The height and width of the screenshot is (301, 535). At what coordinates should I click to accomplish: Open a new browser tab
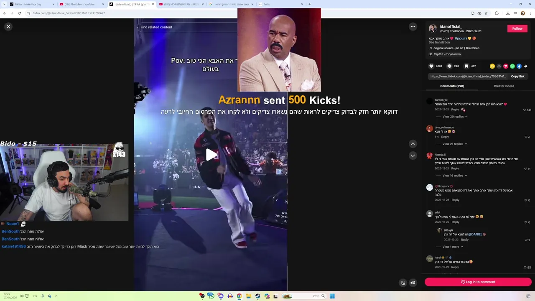pyautogui.click(x=309, y=4)
